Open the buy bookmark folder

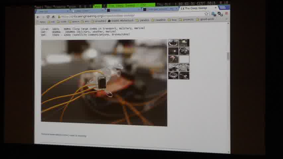172,20
